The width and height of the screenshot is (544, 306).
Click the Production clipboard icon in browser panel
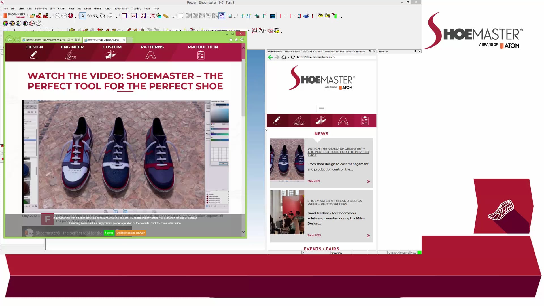coord(365,120)
